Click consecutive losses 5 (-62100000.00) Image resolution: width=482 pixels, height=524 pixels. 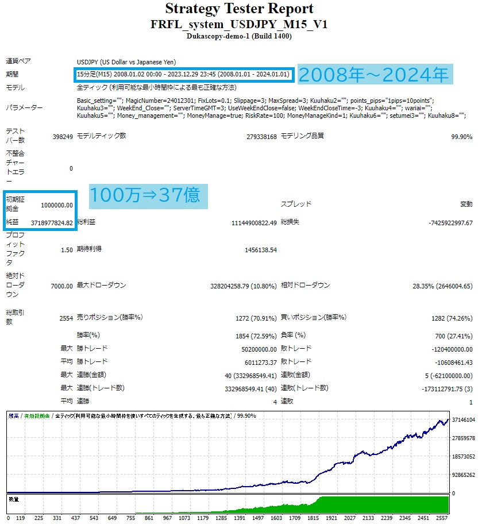pyautogui.click(x=449, y=376)
